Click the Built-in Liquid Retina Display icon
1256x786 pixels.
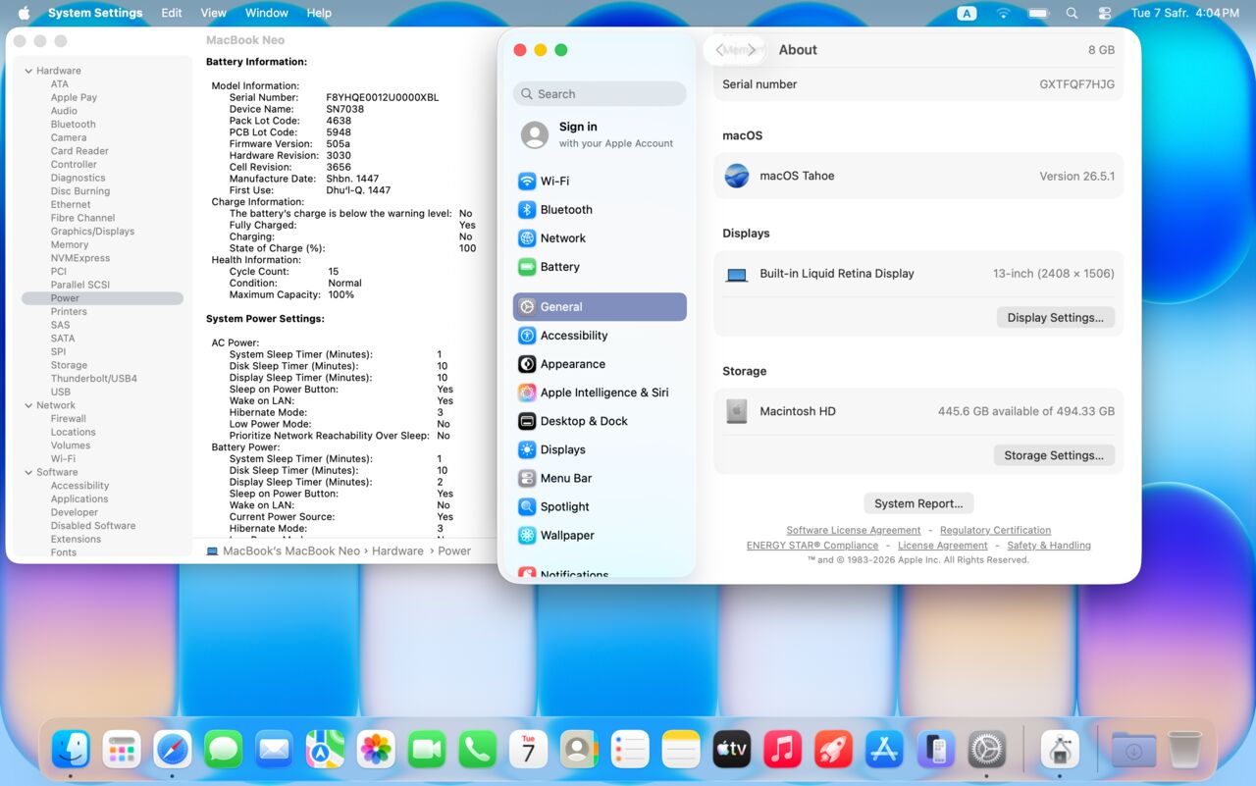pyautogui.click(x=737, y=275)
